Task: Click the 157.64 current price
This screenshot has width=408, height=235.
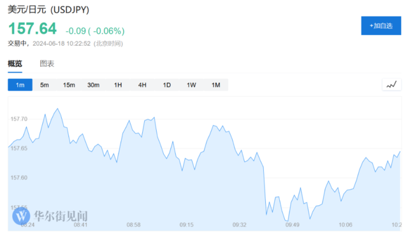Action: (x=33, y=29)
